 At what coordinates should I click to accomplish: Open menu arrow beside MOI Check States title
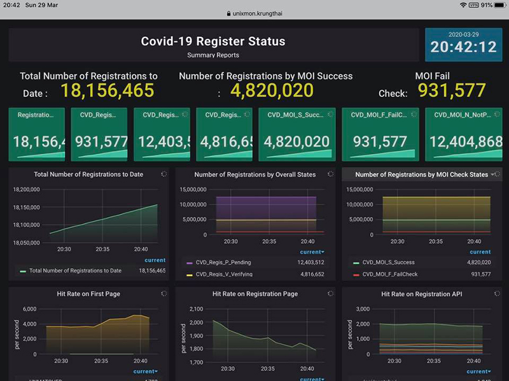click(493, 175)
